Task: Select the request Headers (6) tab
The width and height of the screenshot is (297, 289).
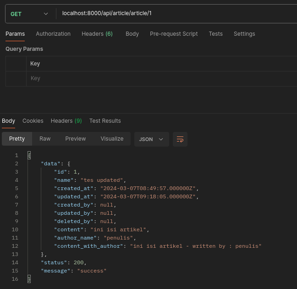Action: point(97,34)
